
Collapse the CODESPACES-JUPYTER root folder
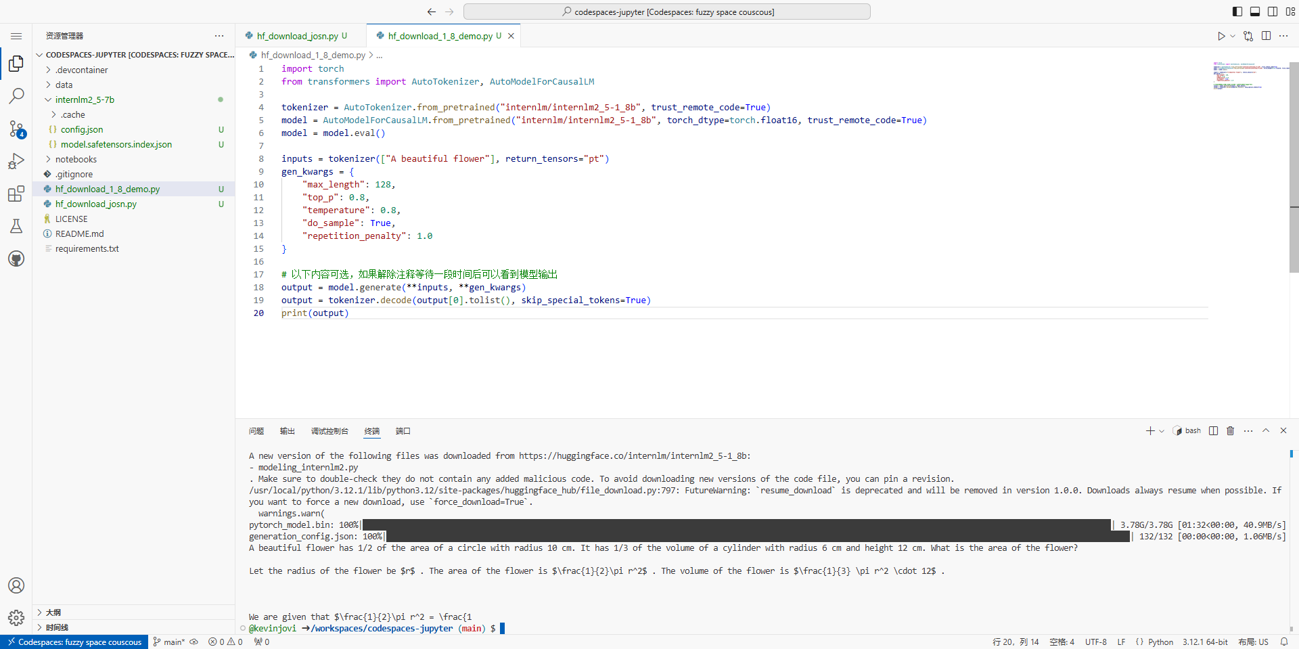tap(134, 55)
